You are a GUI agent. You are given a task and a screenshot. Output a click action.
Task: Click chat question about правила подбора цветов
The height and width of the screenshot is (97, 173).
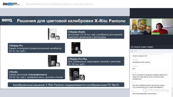point(150,77)
